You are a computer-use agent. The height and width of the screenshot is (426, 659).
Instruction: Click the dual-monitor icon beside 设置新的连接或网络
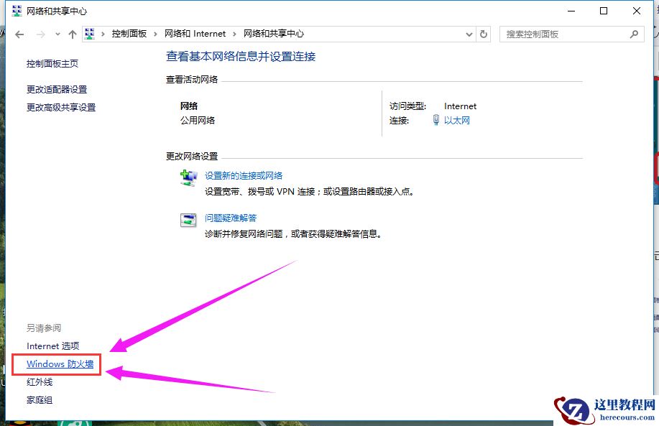click(x=188, y=177)
